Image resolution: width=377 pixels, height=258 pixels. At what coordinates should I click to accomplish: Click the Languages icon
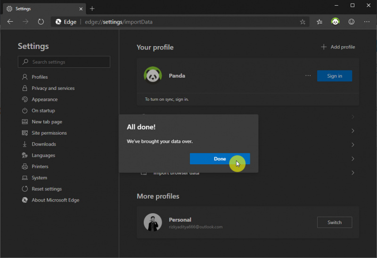pyautogui.click(x=25, y=155)
